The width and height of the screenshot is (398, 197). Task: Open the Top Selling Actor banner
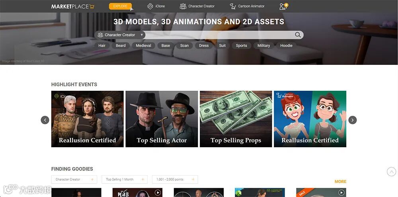click(x=162, y=119)
